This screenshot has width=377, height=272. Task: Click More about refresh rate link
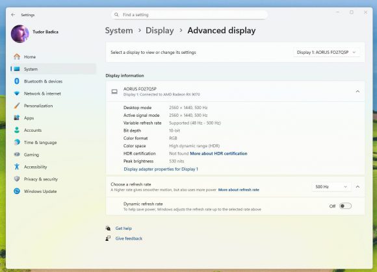pos(239,190)
